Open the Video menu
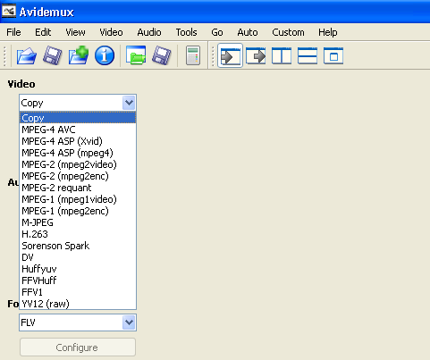The image size is (430, 360). pos(111,32)
